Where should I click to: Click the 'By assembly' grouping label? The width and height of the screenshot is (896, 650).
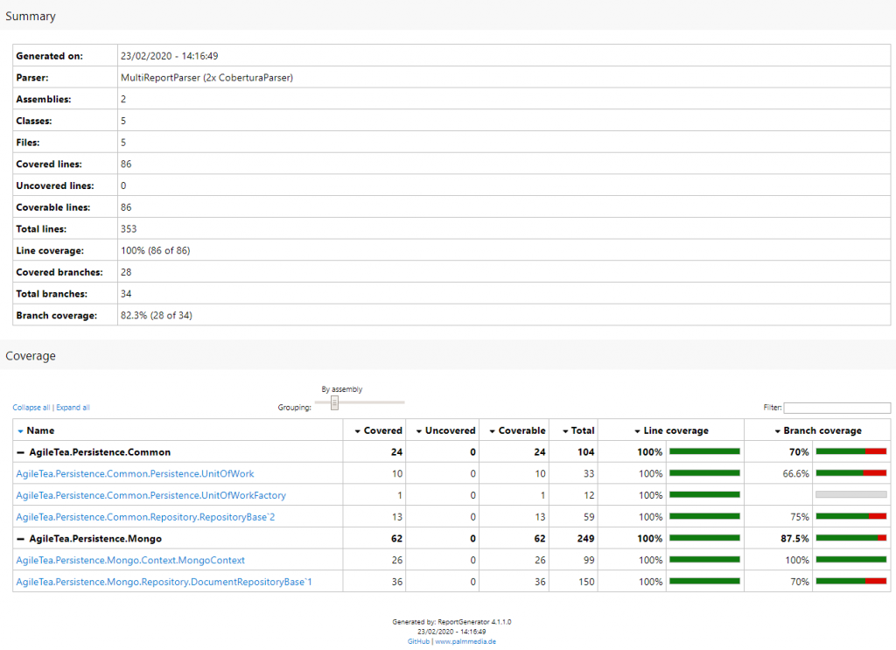pos(342,389)
